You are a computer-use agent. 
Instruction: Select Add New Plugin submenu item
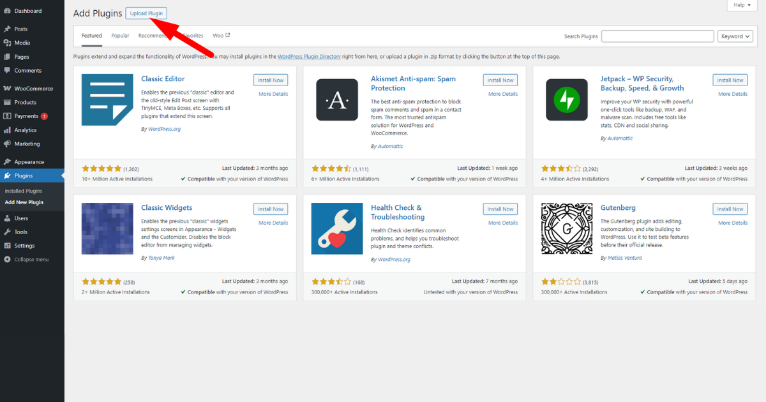pyautogui.click(x=24, y=202)
